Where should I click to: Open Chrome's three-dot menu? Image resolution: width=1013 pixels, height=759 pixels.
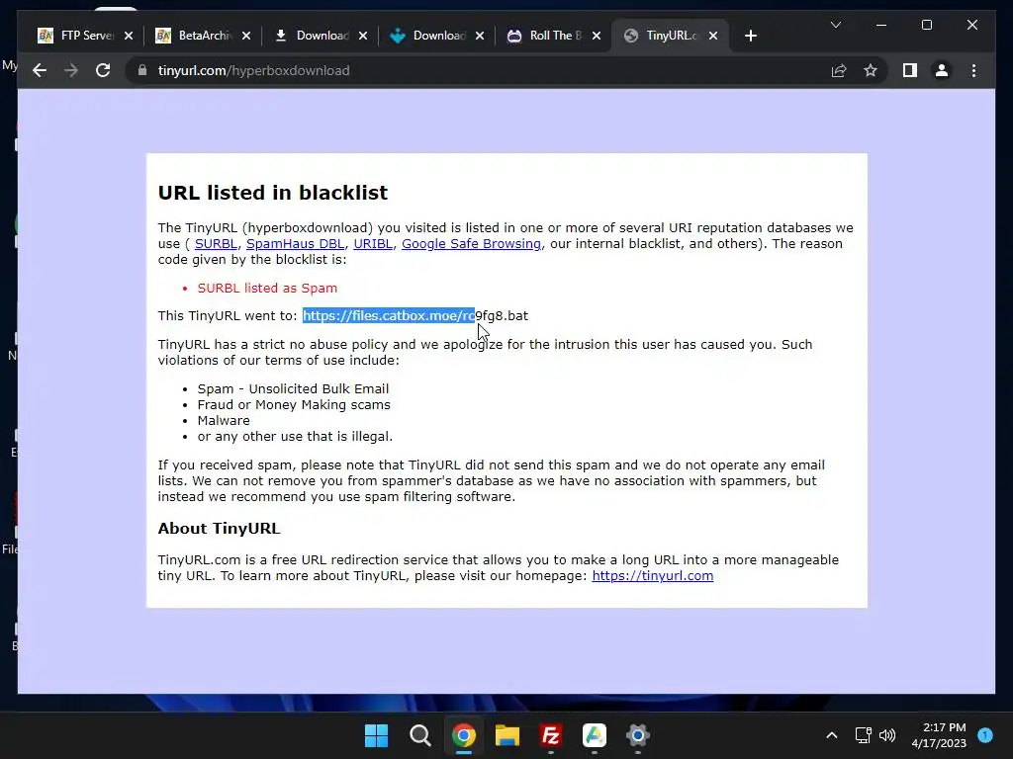973,70
